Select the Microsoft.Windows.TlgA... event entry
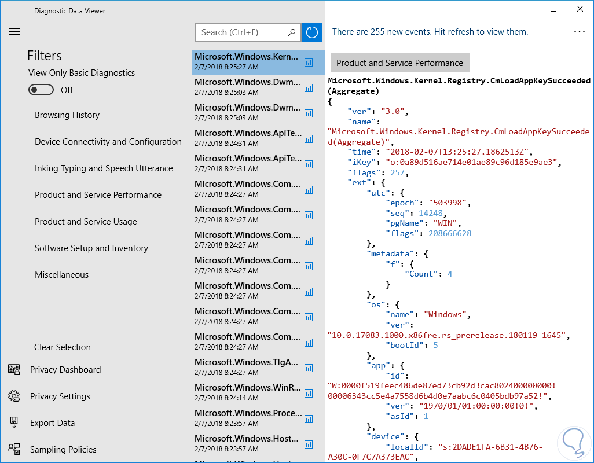This screenshot has height=463, width=594. tap(248, 368)
